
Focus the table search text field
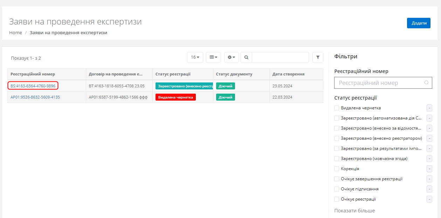280,57
